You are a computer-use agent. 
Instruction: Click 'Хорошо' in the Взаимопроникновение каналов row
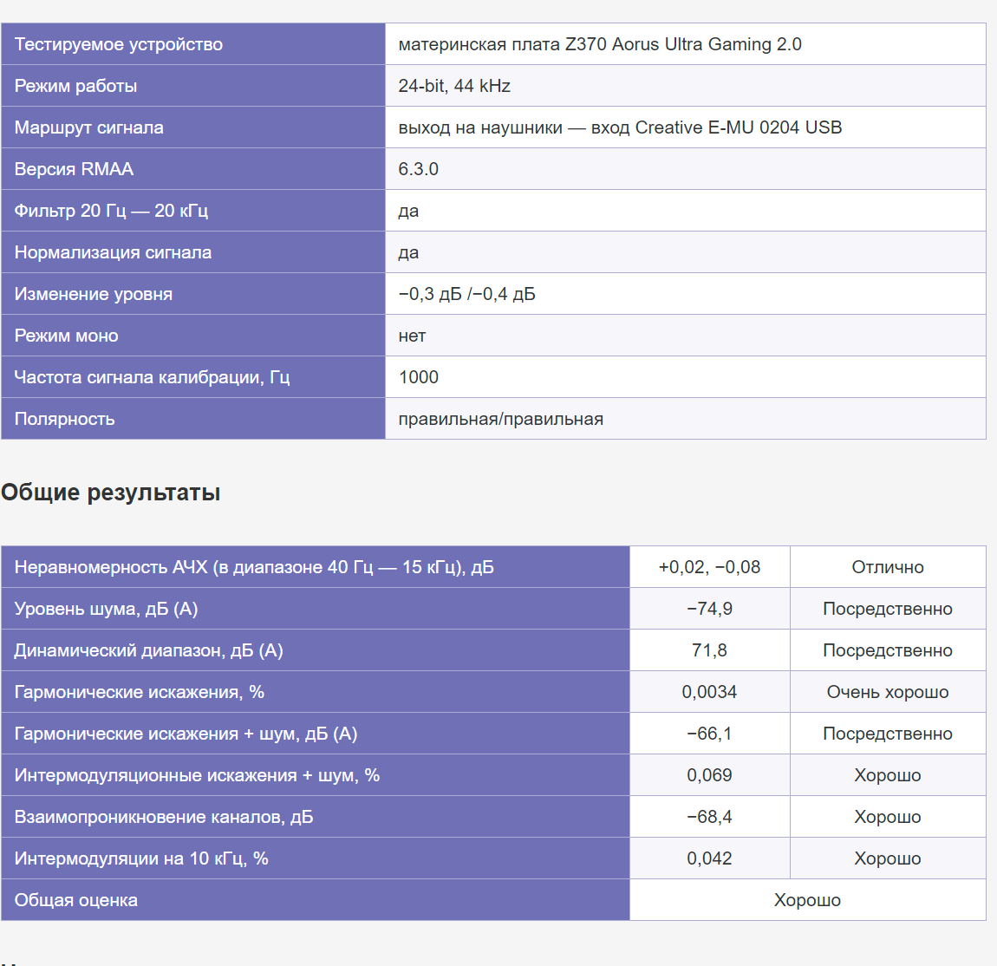pyautogui.click(x=888, y=817)
